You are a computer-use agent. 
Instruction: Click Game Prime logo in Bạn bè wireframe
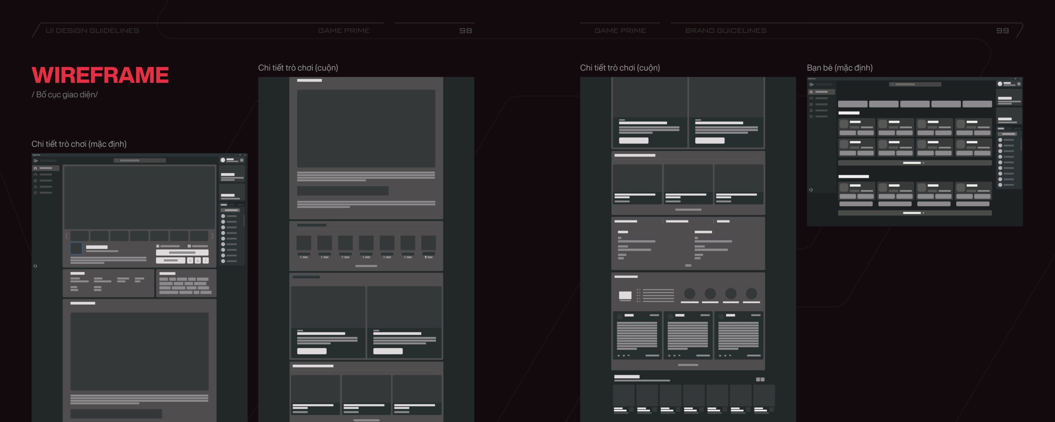pyautogui.click(x=811, y=84)
